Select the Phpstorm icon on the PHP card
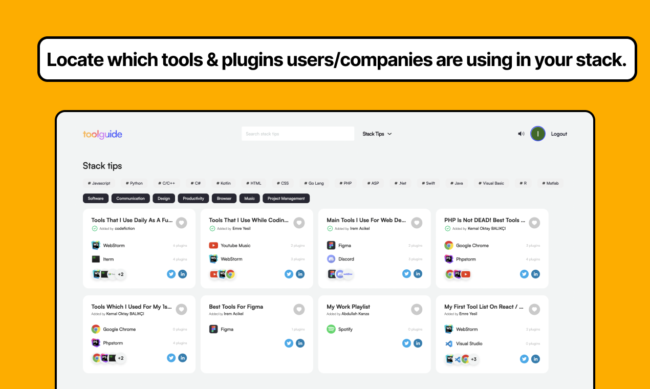 tap(448, 259)
